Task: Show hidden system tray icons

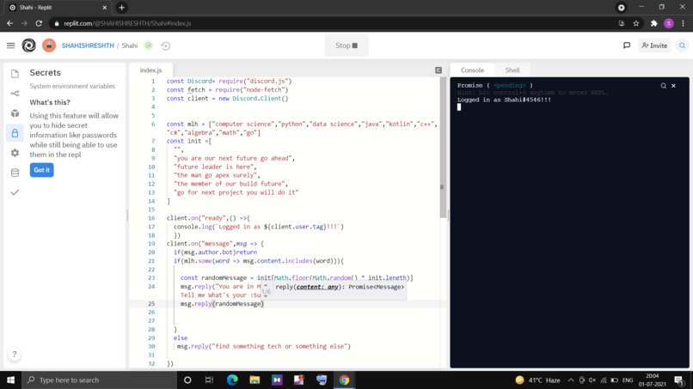Action: click(x=571, y=380)
